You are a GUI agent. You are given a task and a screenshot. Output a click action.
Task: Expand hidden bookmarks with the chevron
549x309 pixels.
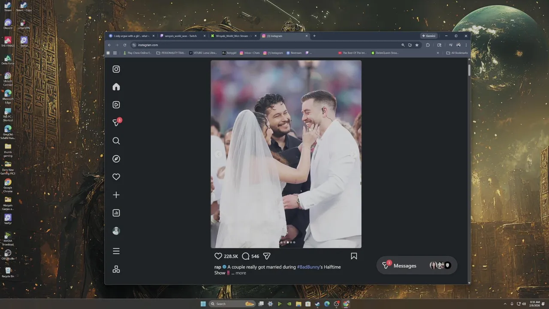[438, 53]
